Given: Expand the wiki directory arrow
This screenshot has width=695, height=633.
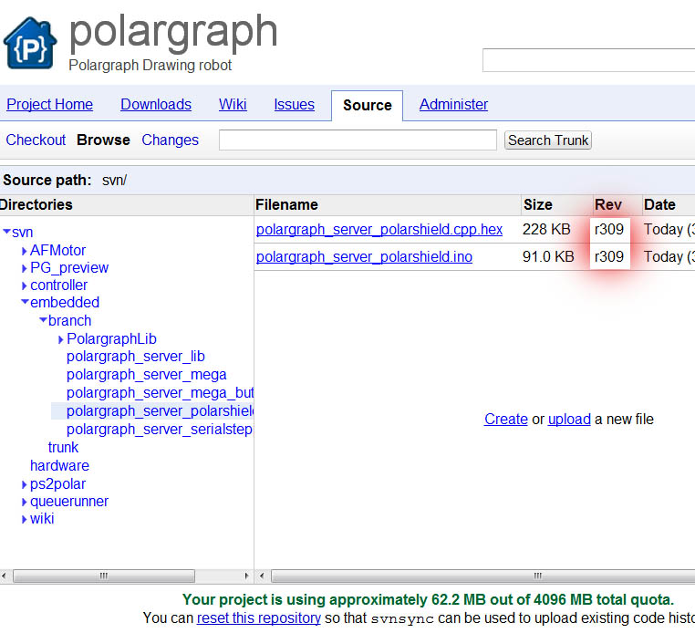Looking at the screenshot, I should point(25,519).
